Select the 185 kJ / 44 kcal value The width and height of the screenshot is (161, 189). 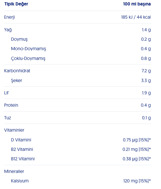coord(136,17)
